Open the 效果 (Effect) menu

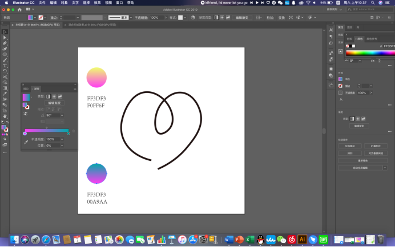point(97,3)
